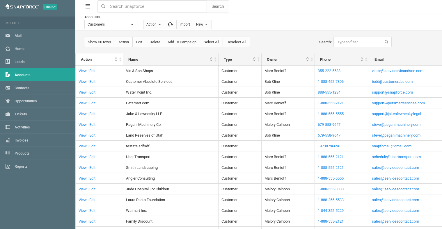
Task: Click the Accounts building icon in sidebar
Action: 8,75
